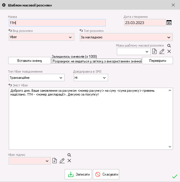Screen dimensions: 180x182
Task: Open the Вид розсилки dropdown showing Viber
Action: [41, 37]
